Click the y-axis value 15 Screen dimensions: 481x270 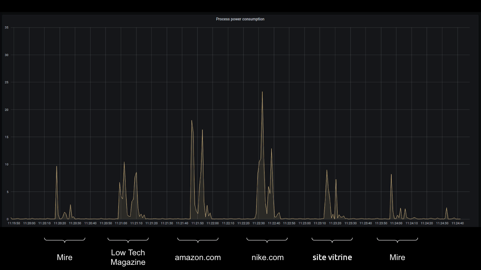click(x=6, y=137)
